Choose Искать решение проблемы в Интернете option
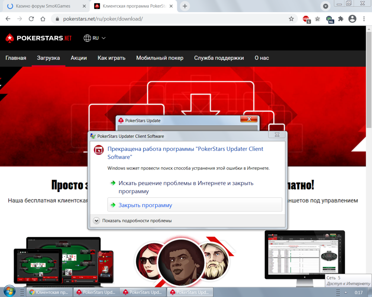 click(x=186, y=187)
